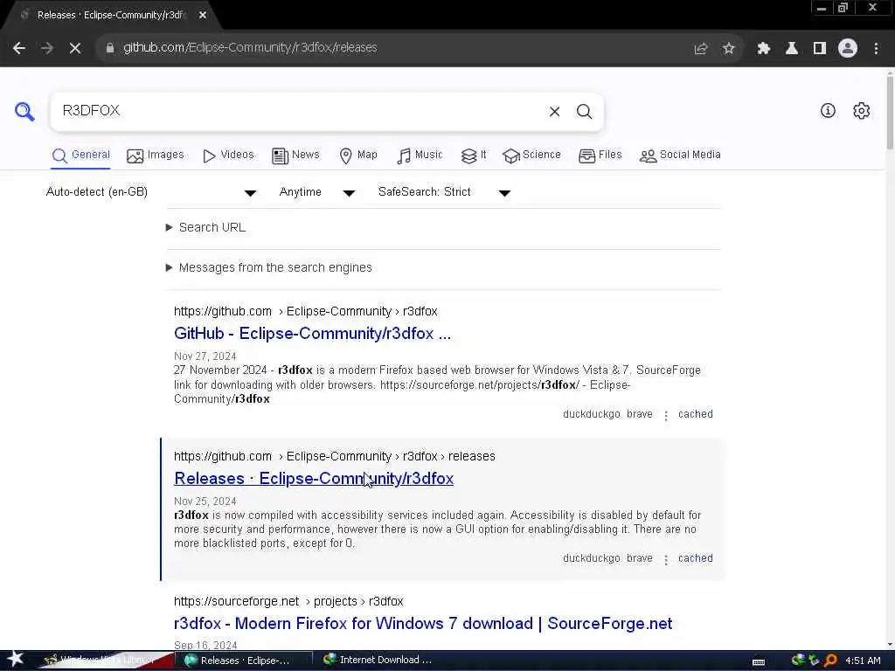Open options dots for Releases result

665,560
